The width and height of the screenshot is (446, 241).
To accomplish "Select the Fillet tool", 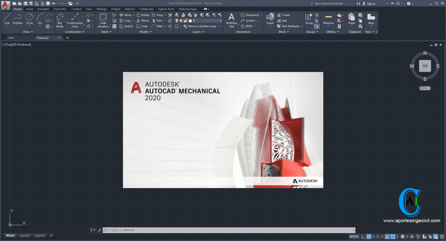I will 157,26.
